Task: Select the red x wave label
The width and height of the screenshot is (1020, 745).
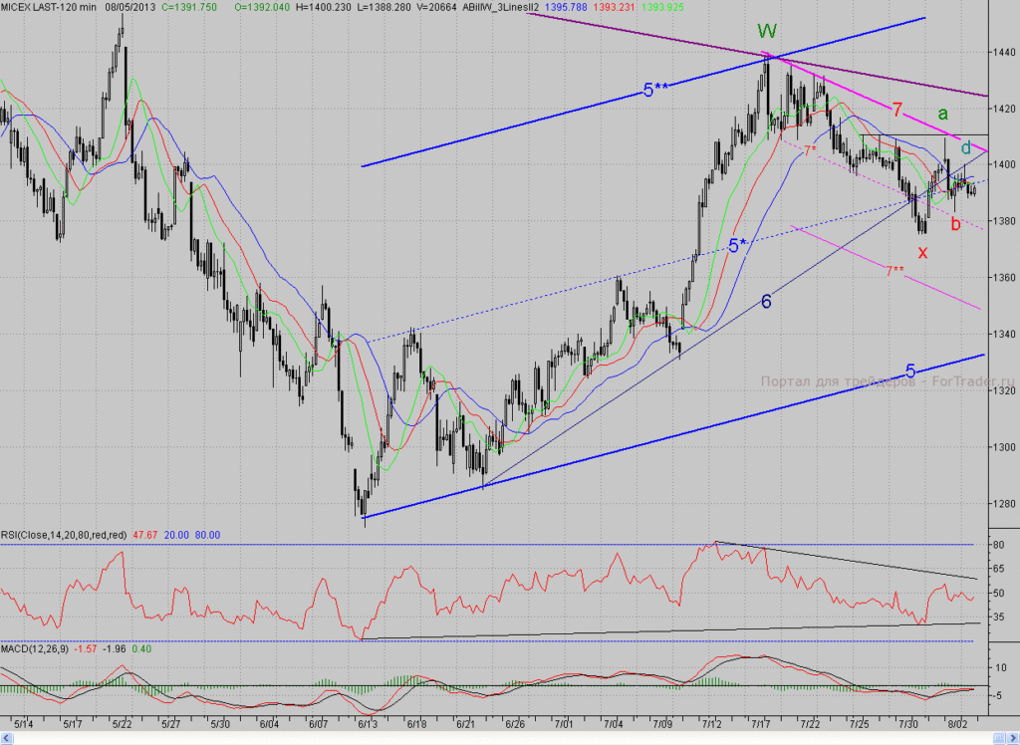Action: point(922,252)
